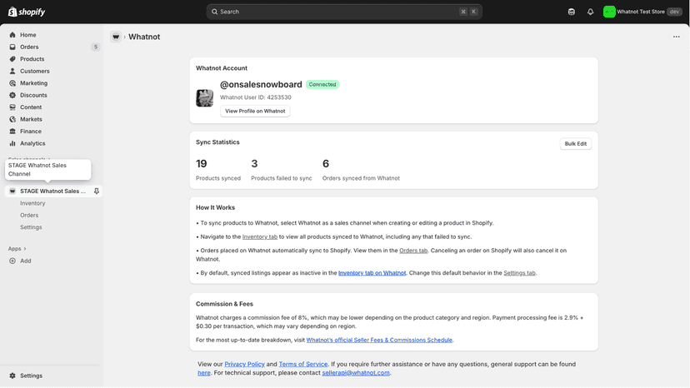Viewport: 690px width, 388px height.
Task: Open the store sidekick icon in top bar
Action: [x=571, y=12]
